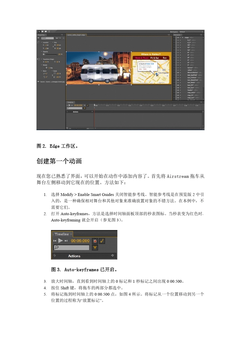Viewport: 241px width, 342px height.
Task: Toggle visibility eye for map_fri element
Action: coord(178,95)
